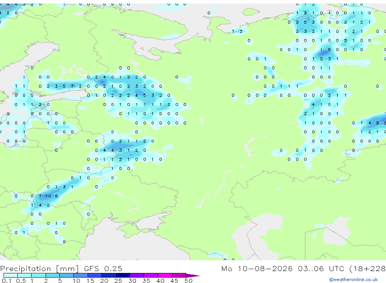Click the legend swatch for 0.1–0.5 mm
This screenshot has width=386, height=283.
[x=10, y=275]
